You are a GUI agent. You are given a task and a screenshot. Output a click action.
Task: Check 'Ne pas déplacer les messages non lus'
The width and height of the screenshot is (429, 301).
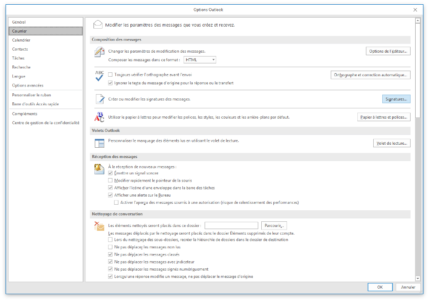coord(110,247)
